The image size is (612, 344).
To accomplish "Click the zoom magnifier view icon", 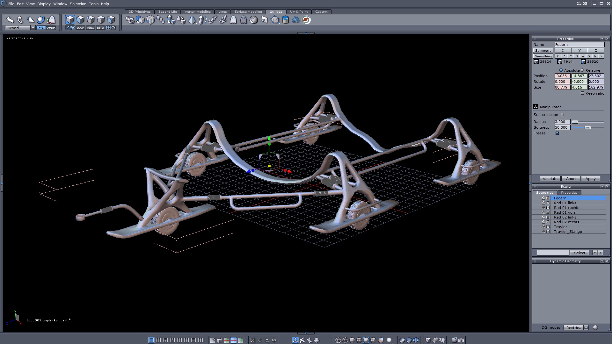I will [x=267, y=340].
